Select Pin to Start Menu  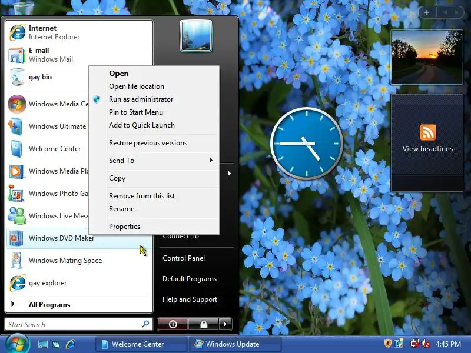163,112
